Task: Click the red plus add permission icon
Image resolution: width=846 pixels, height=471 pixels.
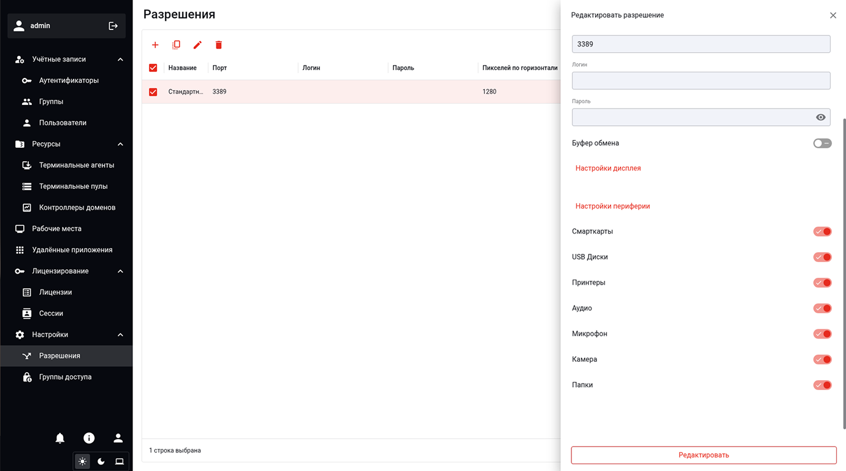Action: click(155, 45)
